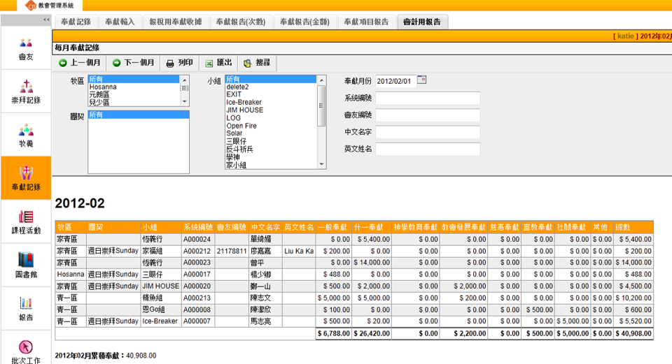Print the report with 列印
The height and width of the screenshot is (364, 672).
180,63
